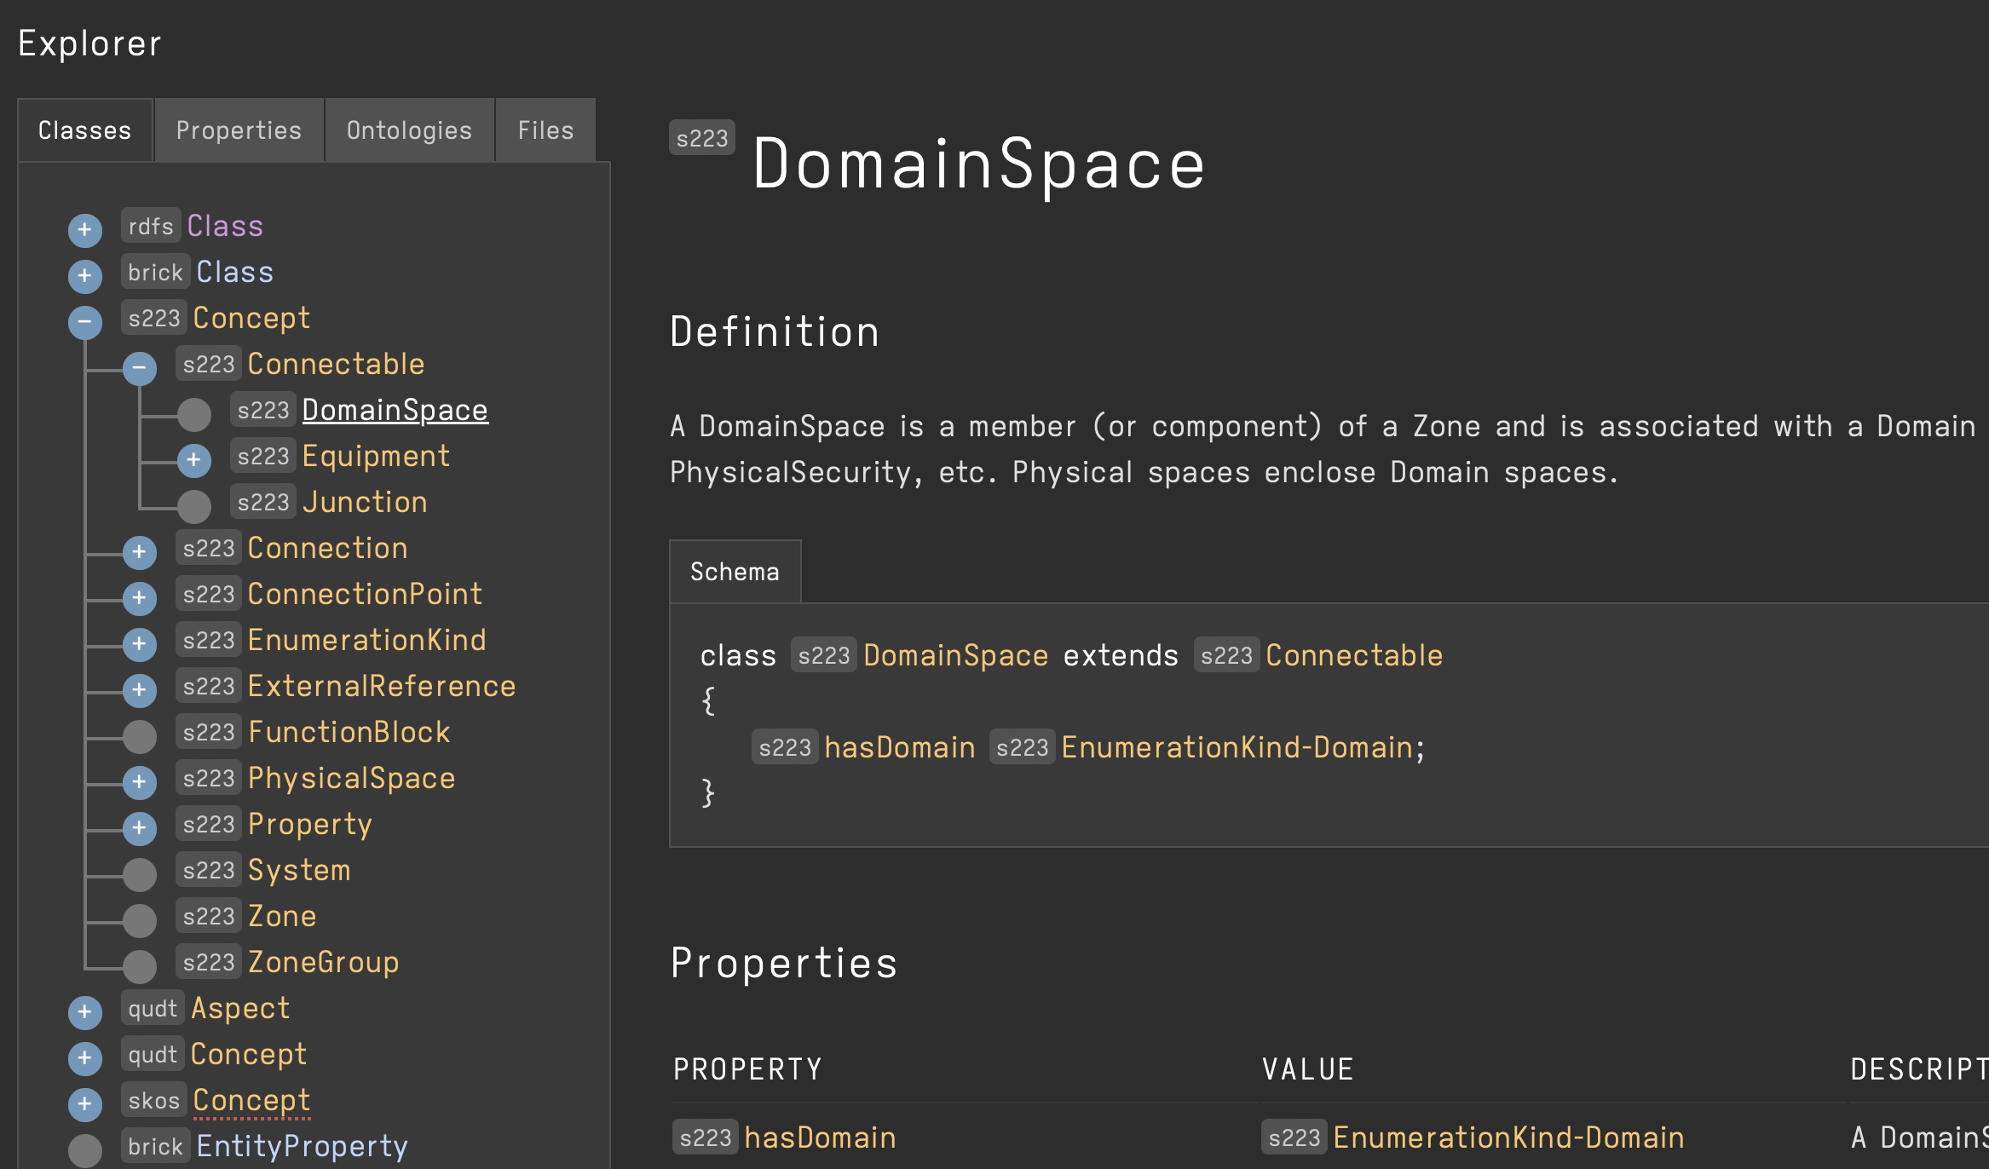Expand the PhysicalSpace plus icon

139,781
